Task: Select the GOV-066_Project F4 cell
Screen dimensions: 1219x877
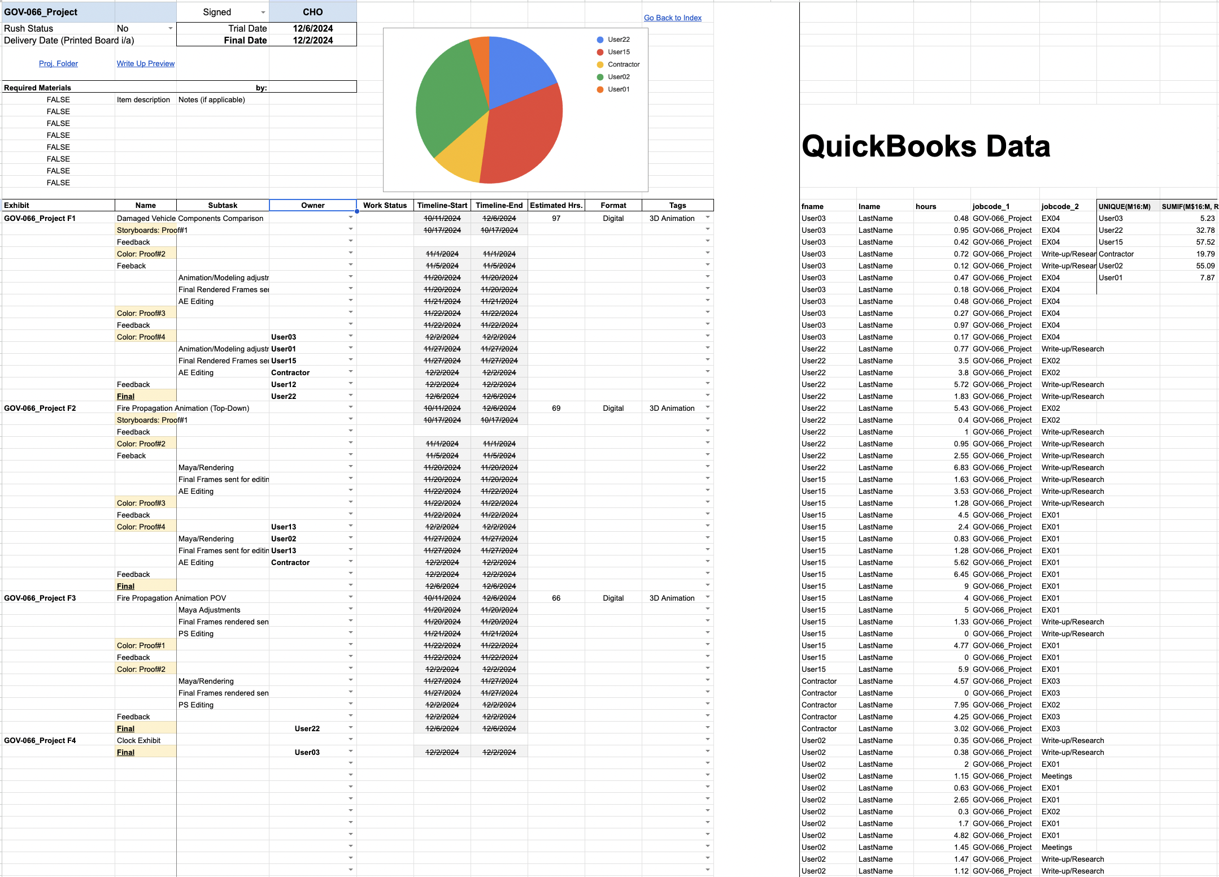Action: click(x=58, y=740)
